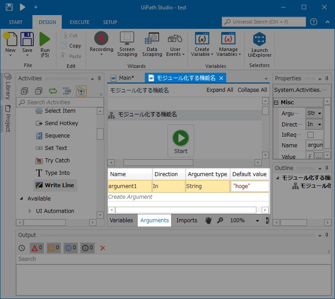Launch UiExplorer from the ribbon
This screenshot has height=299, width=335.
coord(259,39)
